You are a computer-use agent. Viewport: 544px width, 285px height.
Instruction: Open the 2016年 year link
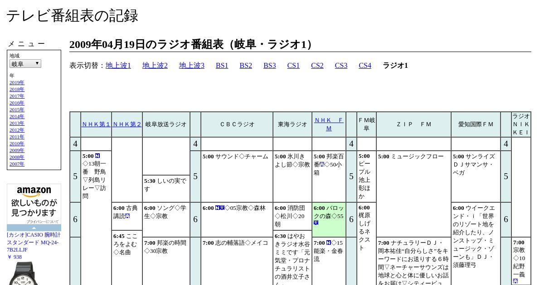[x=17, y=103]
